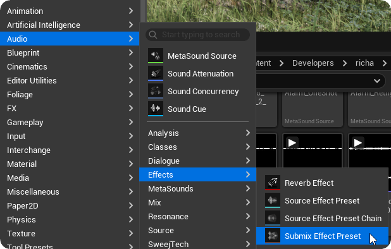
Task: Open the Artificial Intelligence submenu
Action: [x=70, y=25]
